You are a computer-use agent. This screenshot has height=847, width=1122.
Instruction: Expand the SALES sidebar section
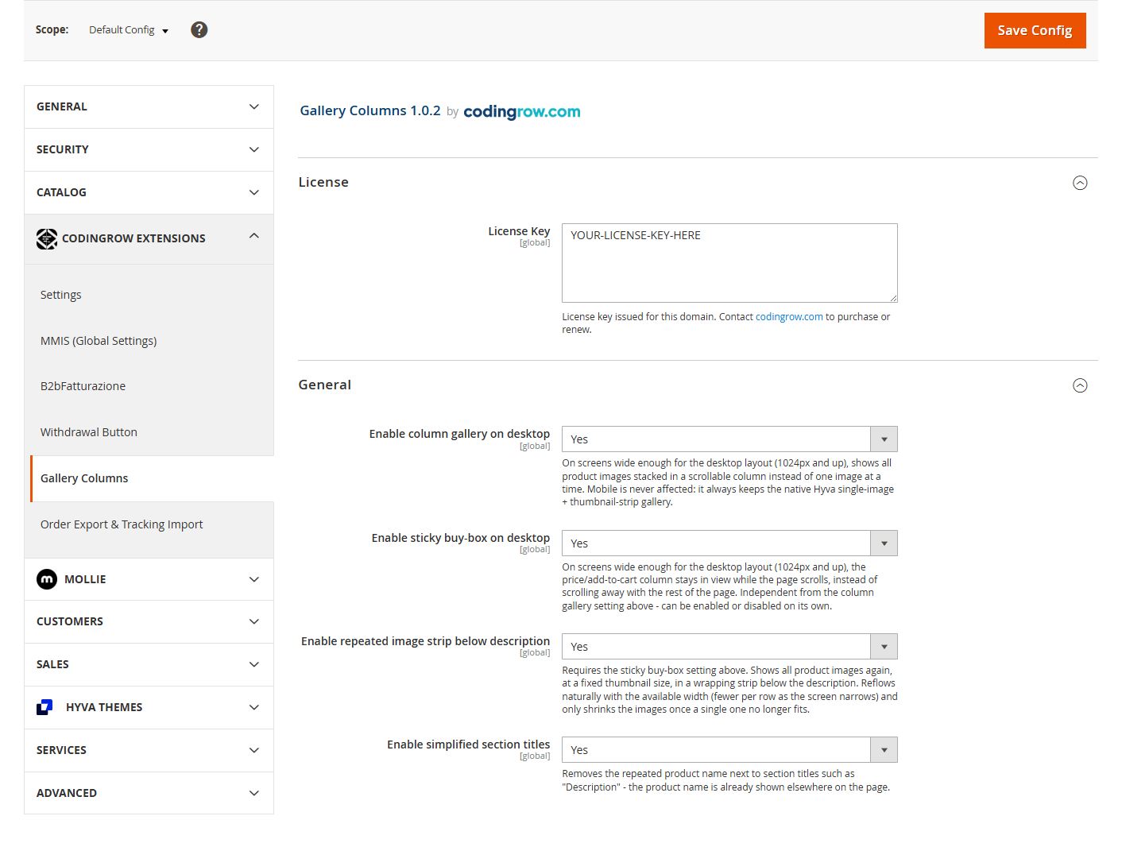(x=149, y=664)
